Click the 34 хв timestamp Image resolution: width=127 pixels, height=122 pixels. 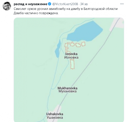84,4
